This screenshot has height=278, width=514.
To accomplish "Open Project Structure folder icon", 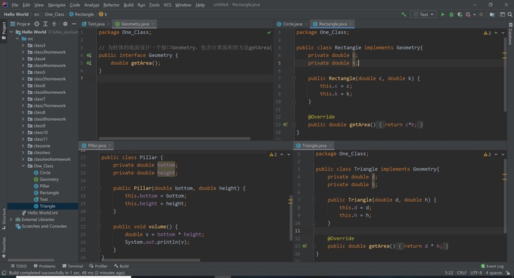I will pos(492,14).
